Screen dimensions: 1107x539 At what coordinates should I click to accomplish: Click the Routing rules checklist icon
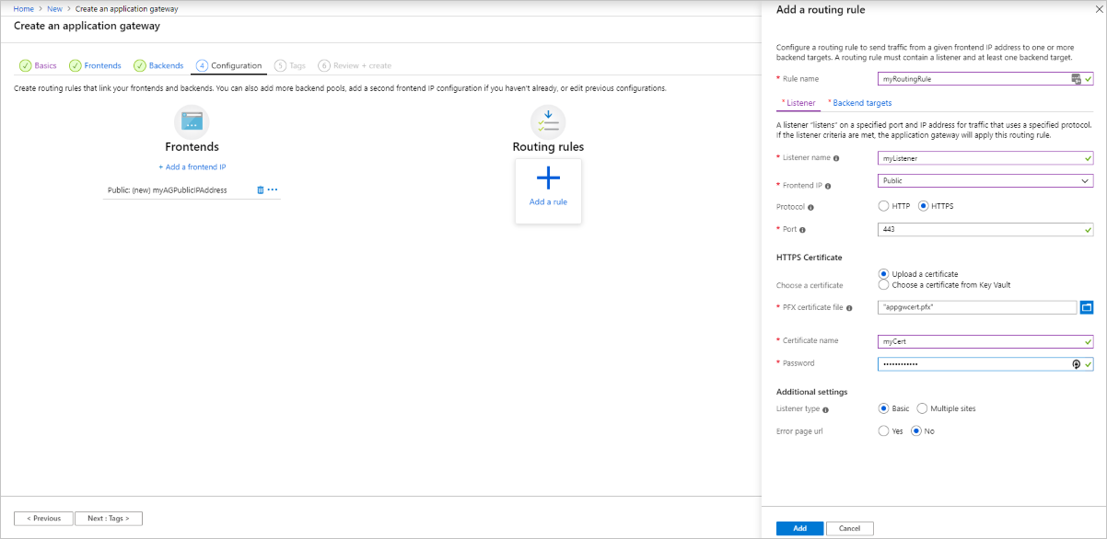pyautogui.click(x=548, y=120)
